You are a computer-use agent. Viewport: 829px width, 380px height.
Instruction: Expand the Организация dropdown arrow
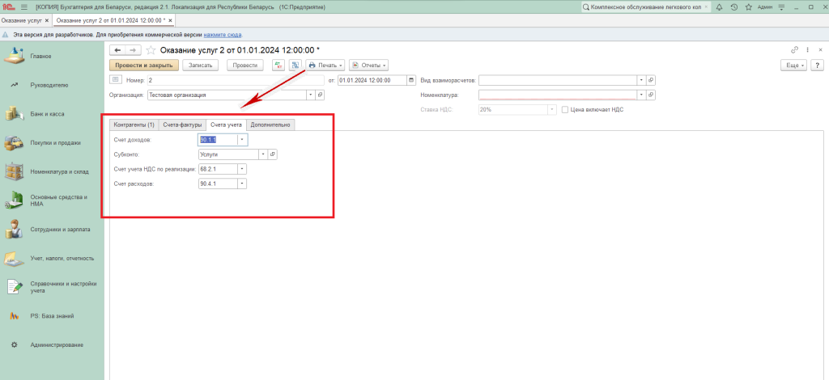click(x=310, y=95)
